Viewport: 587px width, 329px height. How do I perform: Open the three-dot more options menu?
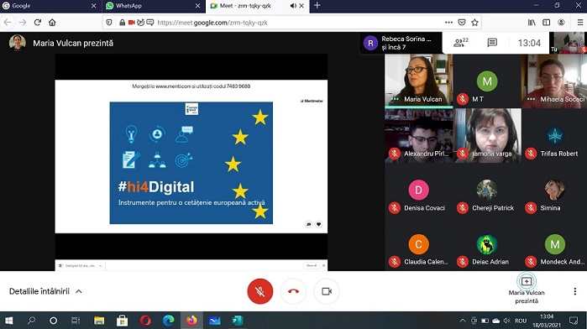pos(574,291)
